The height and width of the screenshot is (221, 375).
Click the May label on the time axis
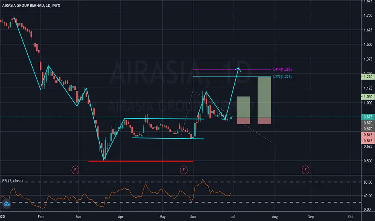pyautogui.click(x=163, y=217)
